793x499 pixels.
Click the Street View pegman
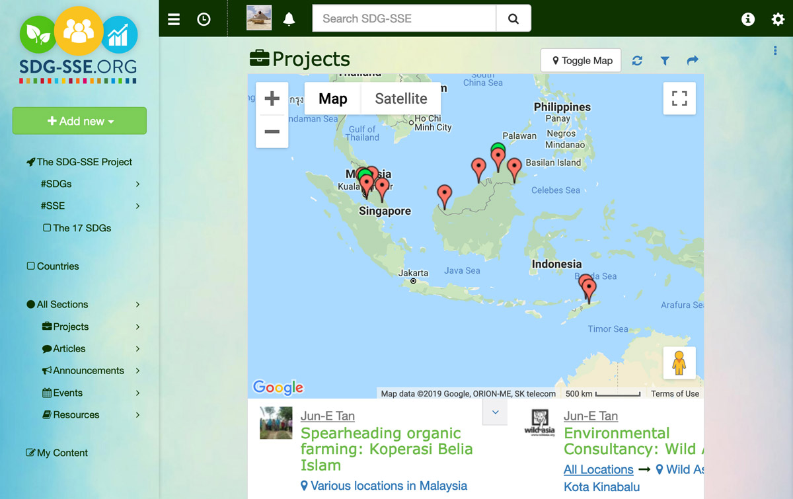[x=679, y=363]
